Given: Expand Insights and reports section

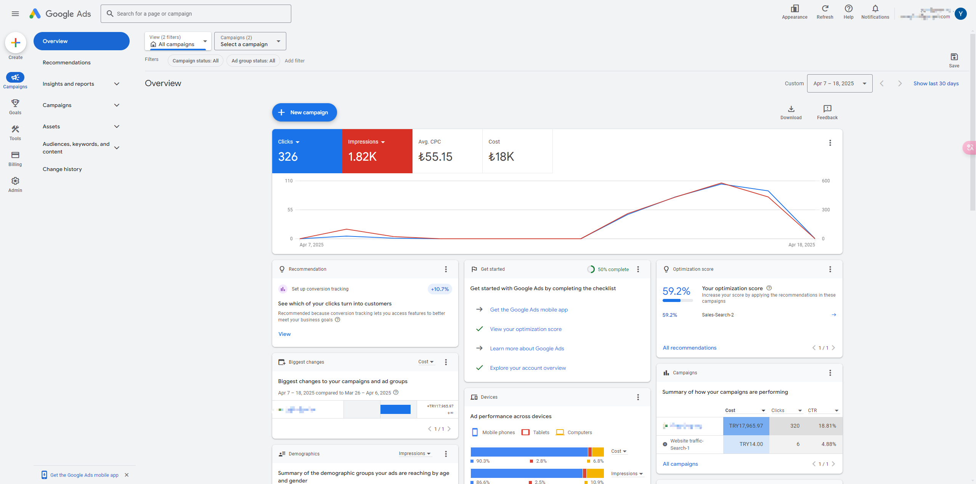Looking at the screenshot, I should [117, 84].
